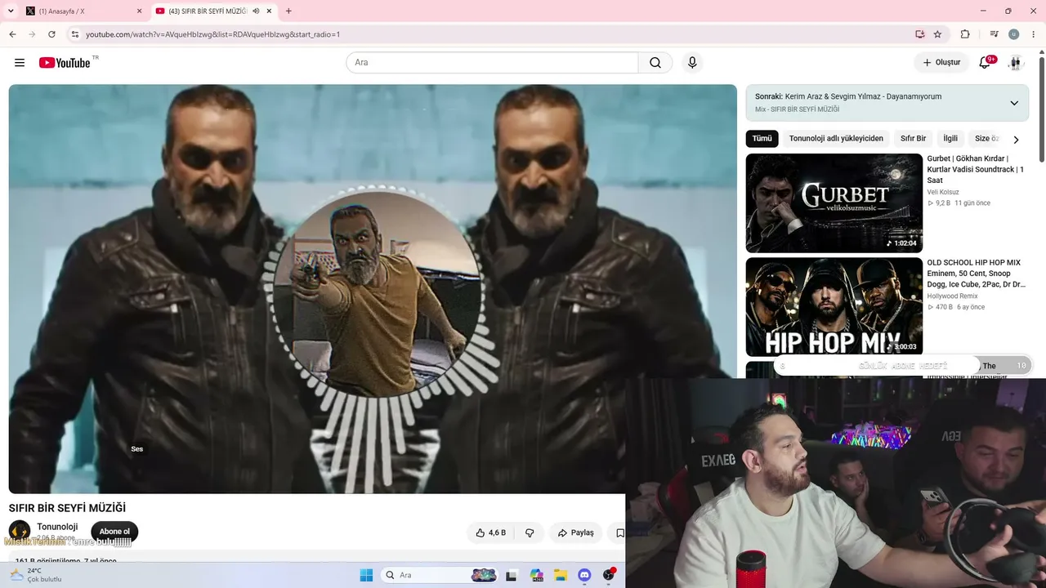Show more filter chips with the right arrow
The image size is (1046, 588).
coord(1016,140)
